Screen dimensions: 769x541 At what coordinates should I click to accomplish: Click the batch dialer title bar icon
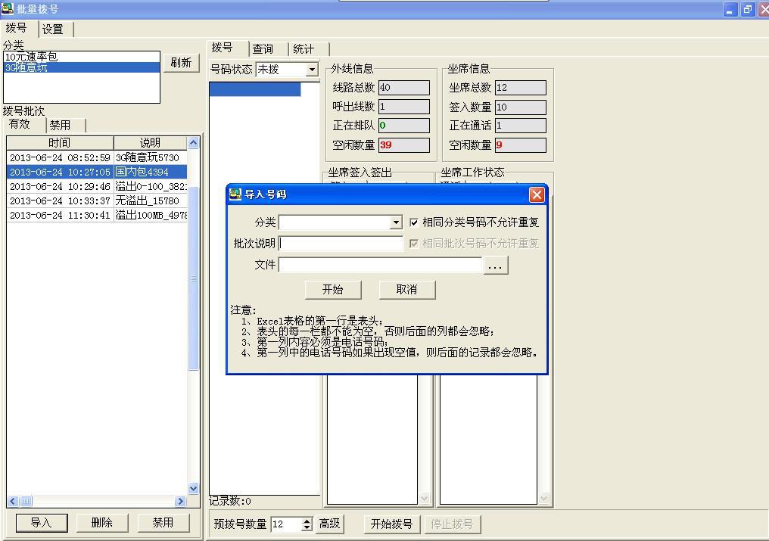[9, 10]
